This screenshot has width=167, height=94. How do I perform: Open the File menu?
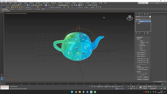(x=2, y=3)
